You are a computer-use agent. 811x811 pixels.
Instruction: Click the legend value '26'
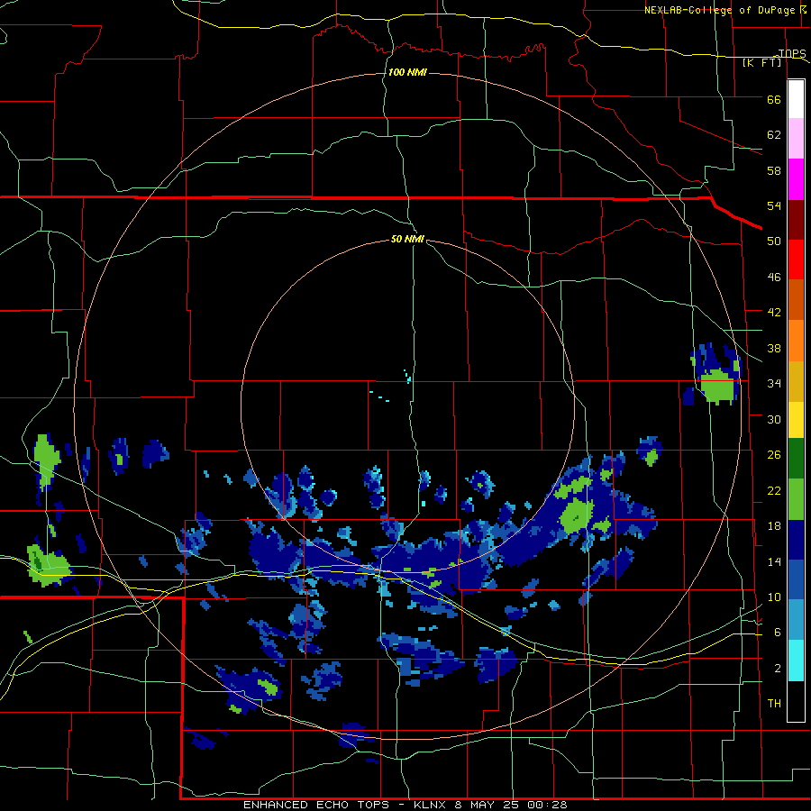tap(774, 455)
